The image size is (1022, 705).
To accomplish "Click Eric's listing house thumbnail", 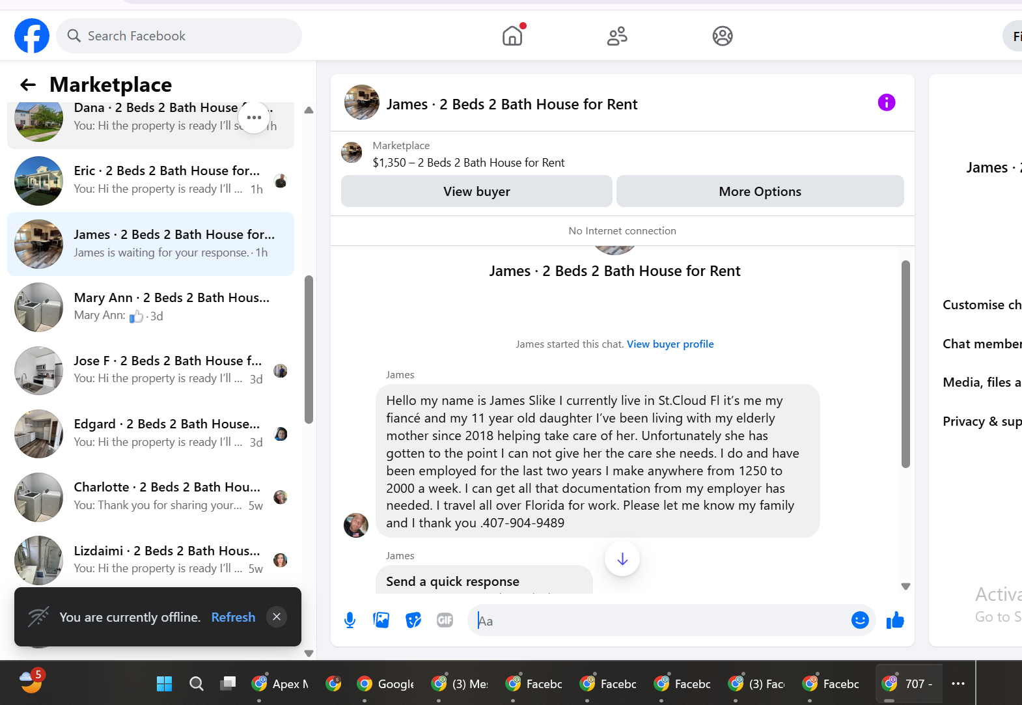I will click(x=39, y=181).
